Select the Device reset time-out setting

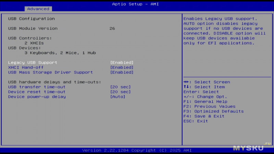(x=37, y=92)
